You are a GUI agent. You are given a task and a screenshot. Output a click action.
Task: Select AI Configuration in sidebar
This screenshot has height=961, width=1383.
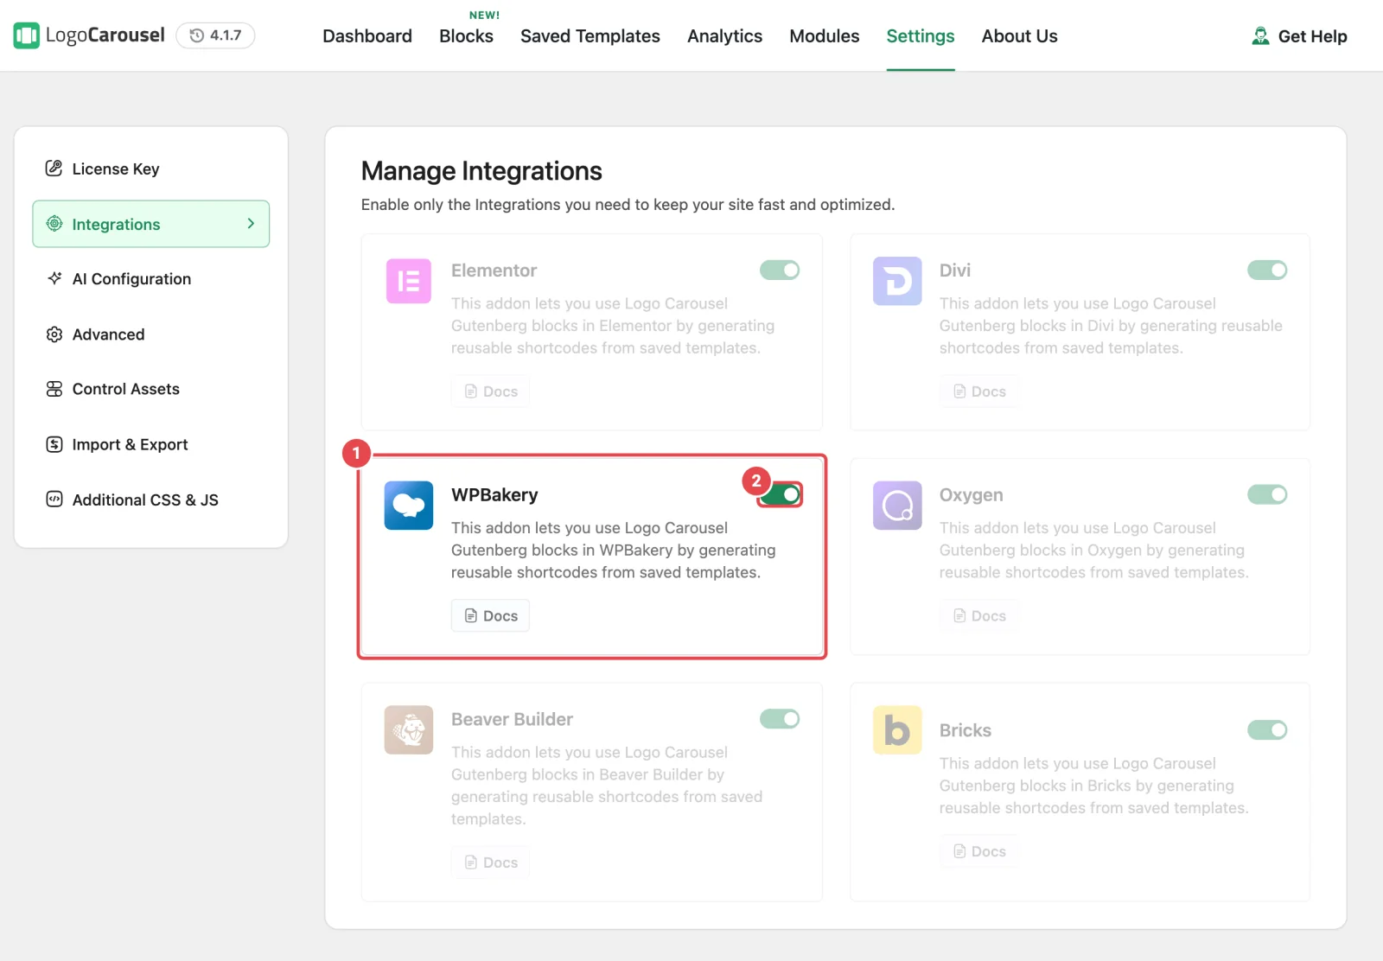click(151, 279)
